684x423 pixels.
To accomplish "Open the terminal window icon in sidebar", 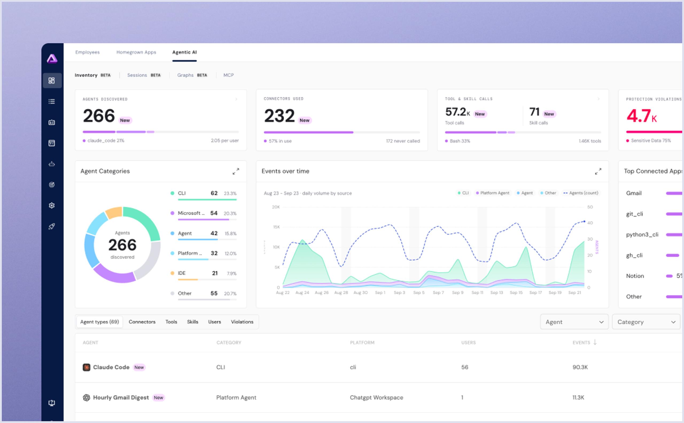I will [x=52, y=143].
